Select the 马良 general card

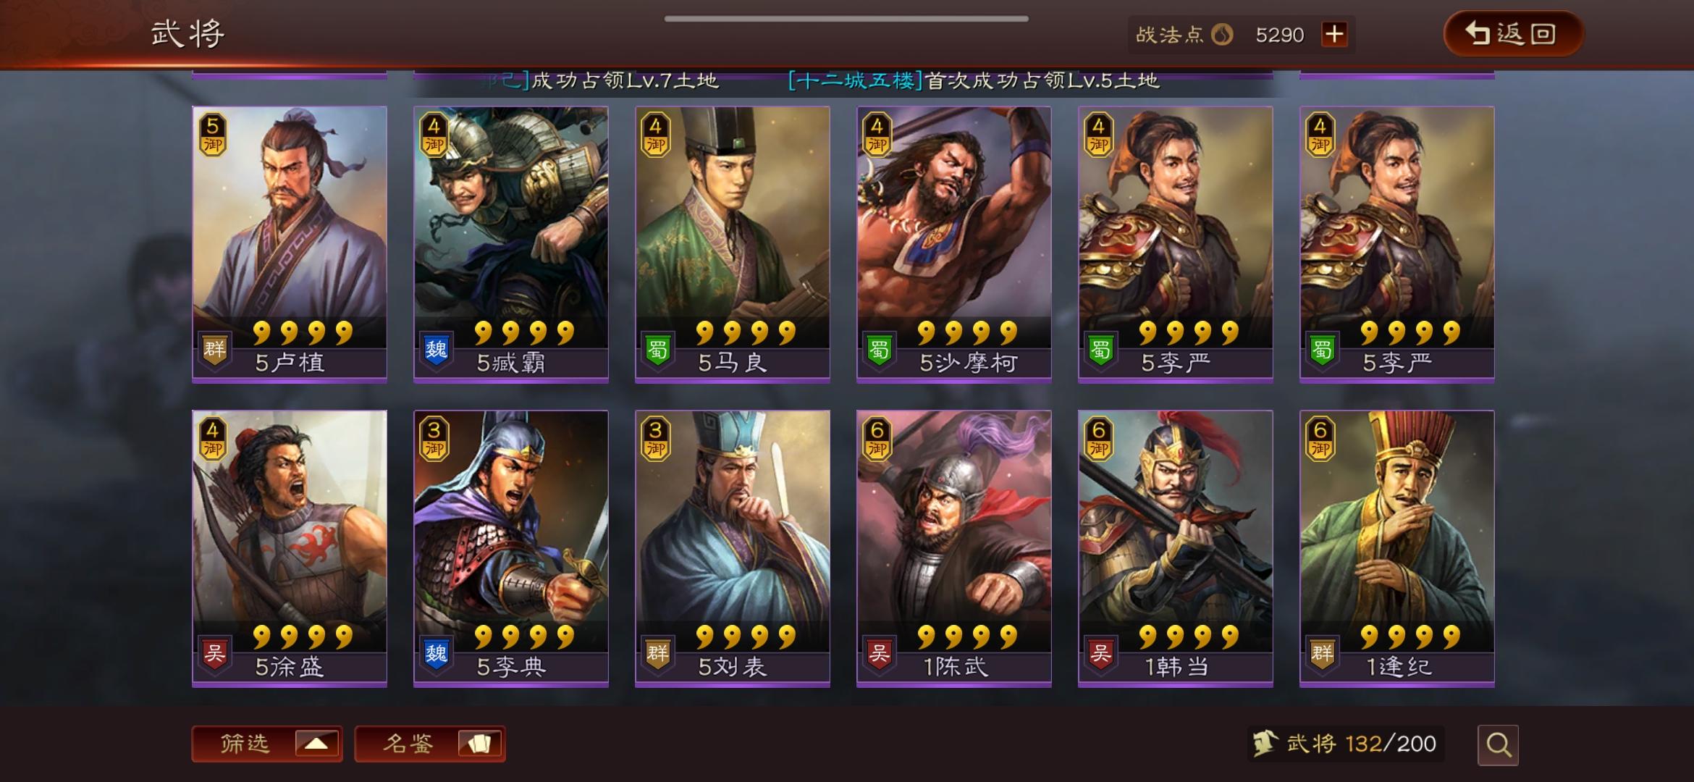(x=733, y=243)
